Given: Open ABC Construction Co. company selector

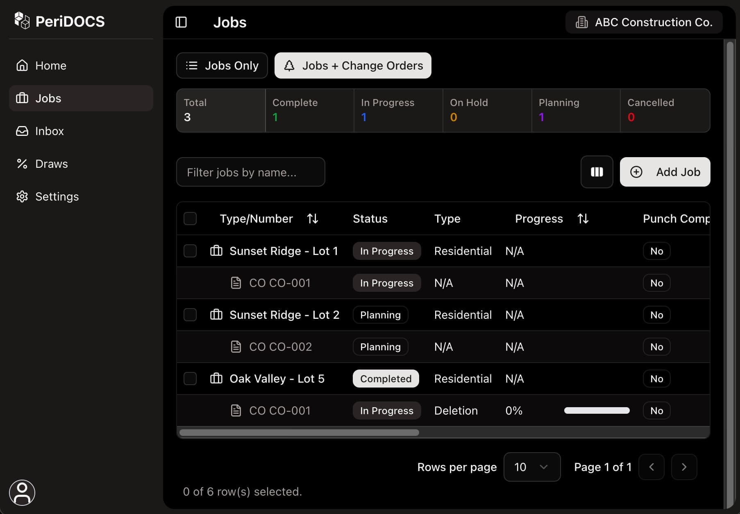Looking at the screenshot, I should point(643,22).
